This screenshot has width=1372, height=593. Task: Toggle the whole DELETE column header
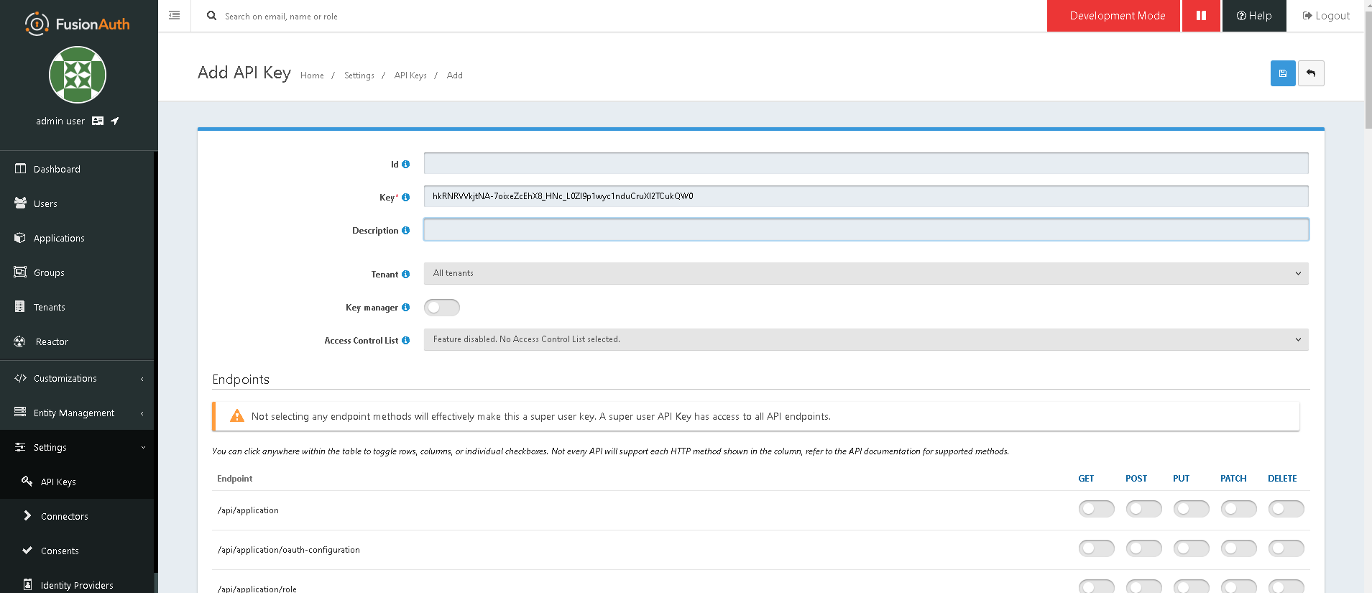[x=1282, y=479]
